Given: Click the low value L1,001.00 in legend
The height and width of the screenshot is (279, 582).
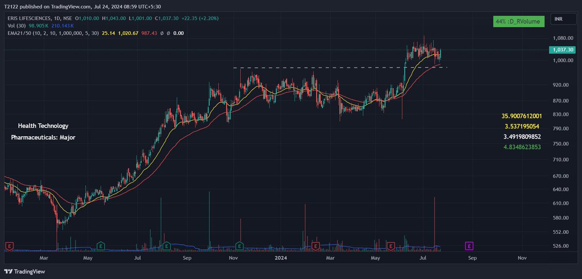Looking at the screenshot, I should coord(141,18).
